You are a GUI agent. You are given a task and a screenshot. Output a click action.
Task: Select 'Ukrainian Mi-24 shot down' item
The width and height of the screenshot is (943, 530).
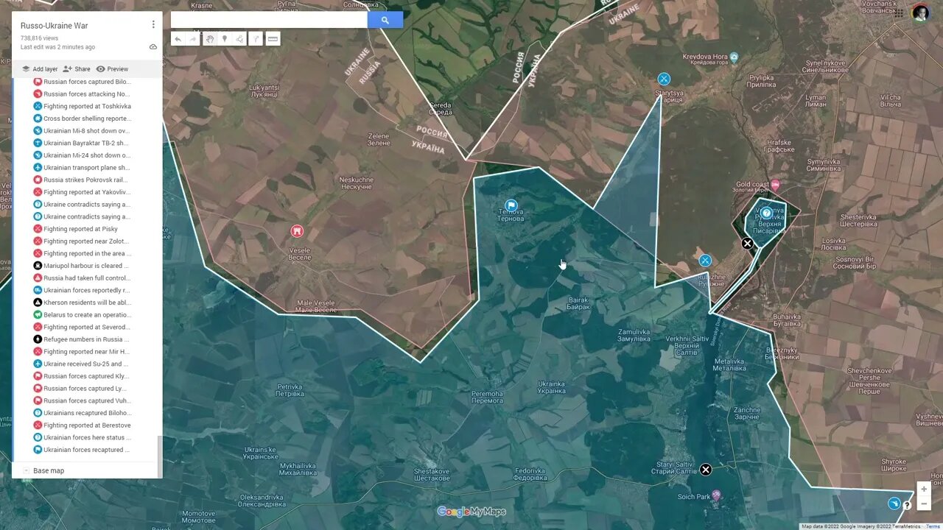82,155
